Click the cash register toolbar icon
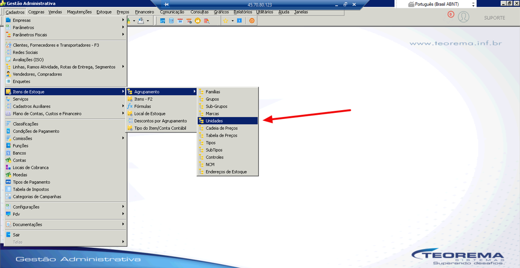 (x=140, y=21)
